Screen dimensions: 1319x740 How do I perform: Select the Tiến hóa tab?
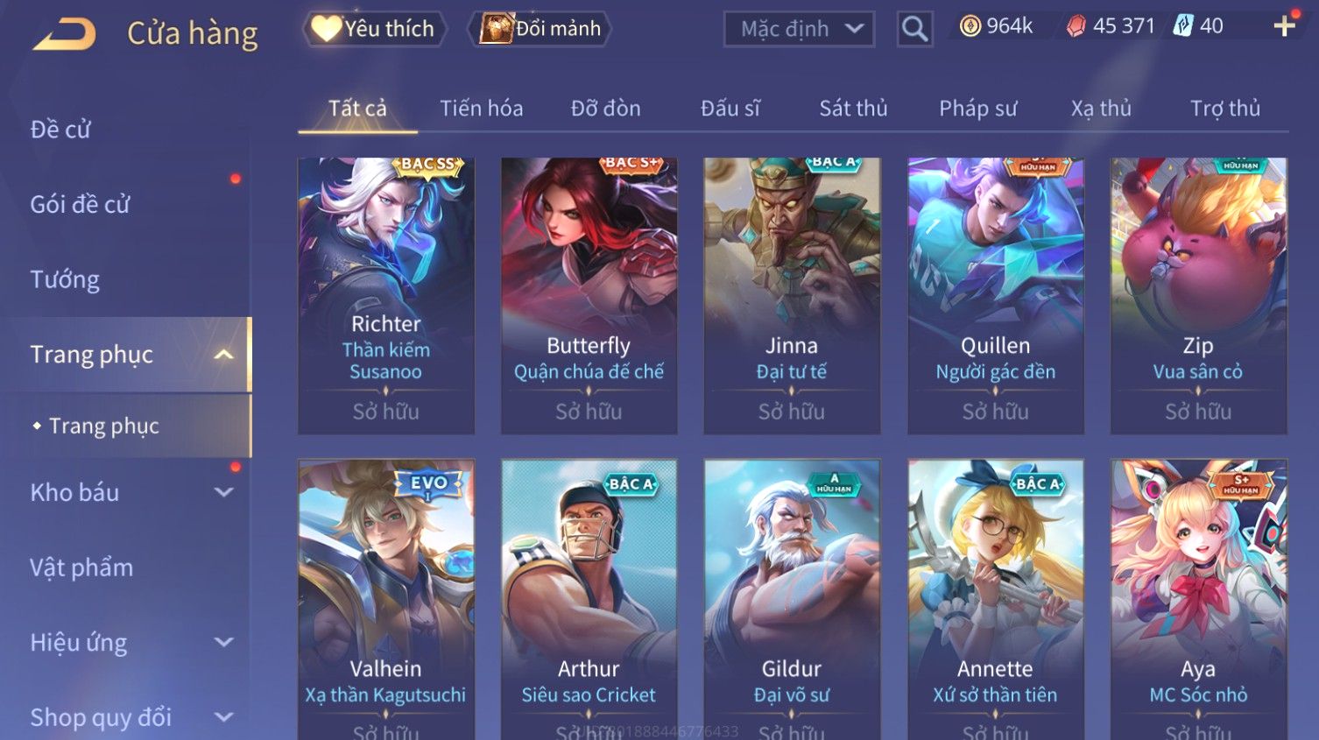click(x=481, y=109)
